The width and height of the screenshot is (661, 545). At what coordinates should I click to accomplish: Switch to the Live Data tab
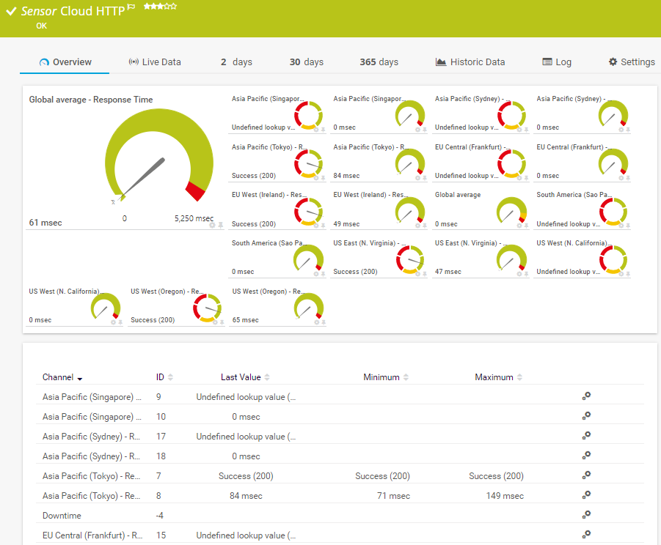click(154, 62)
